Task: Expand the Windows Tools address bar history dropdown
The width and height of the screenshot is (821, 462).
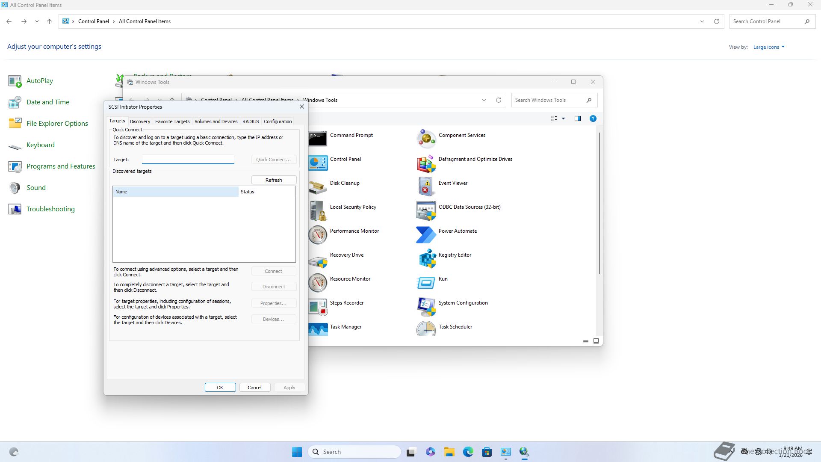Action: (x=484, y=100)
